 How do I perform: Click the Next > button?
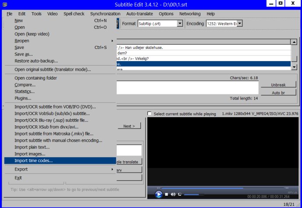point(129,126)
